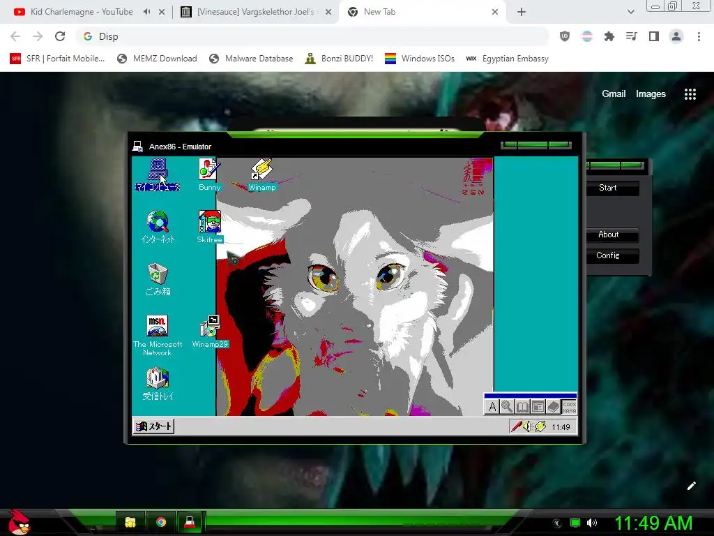
Task: Click the IME open book dictionary button
Action: 522,407
